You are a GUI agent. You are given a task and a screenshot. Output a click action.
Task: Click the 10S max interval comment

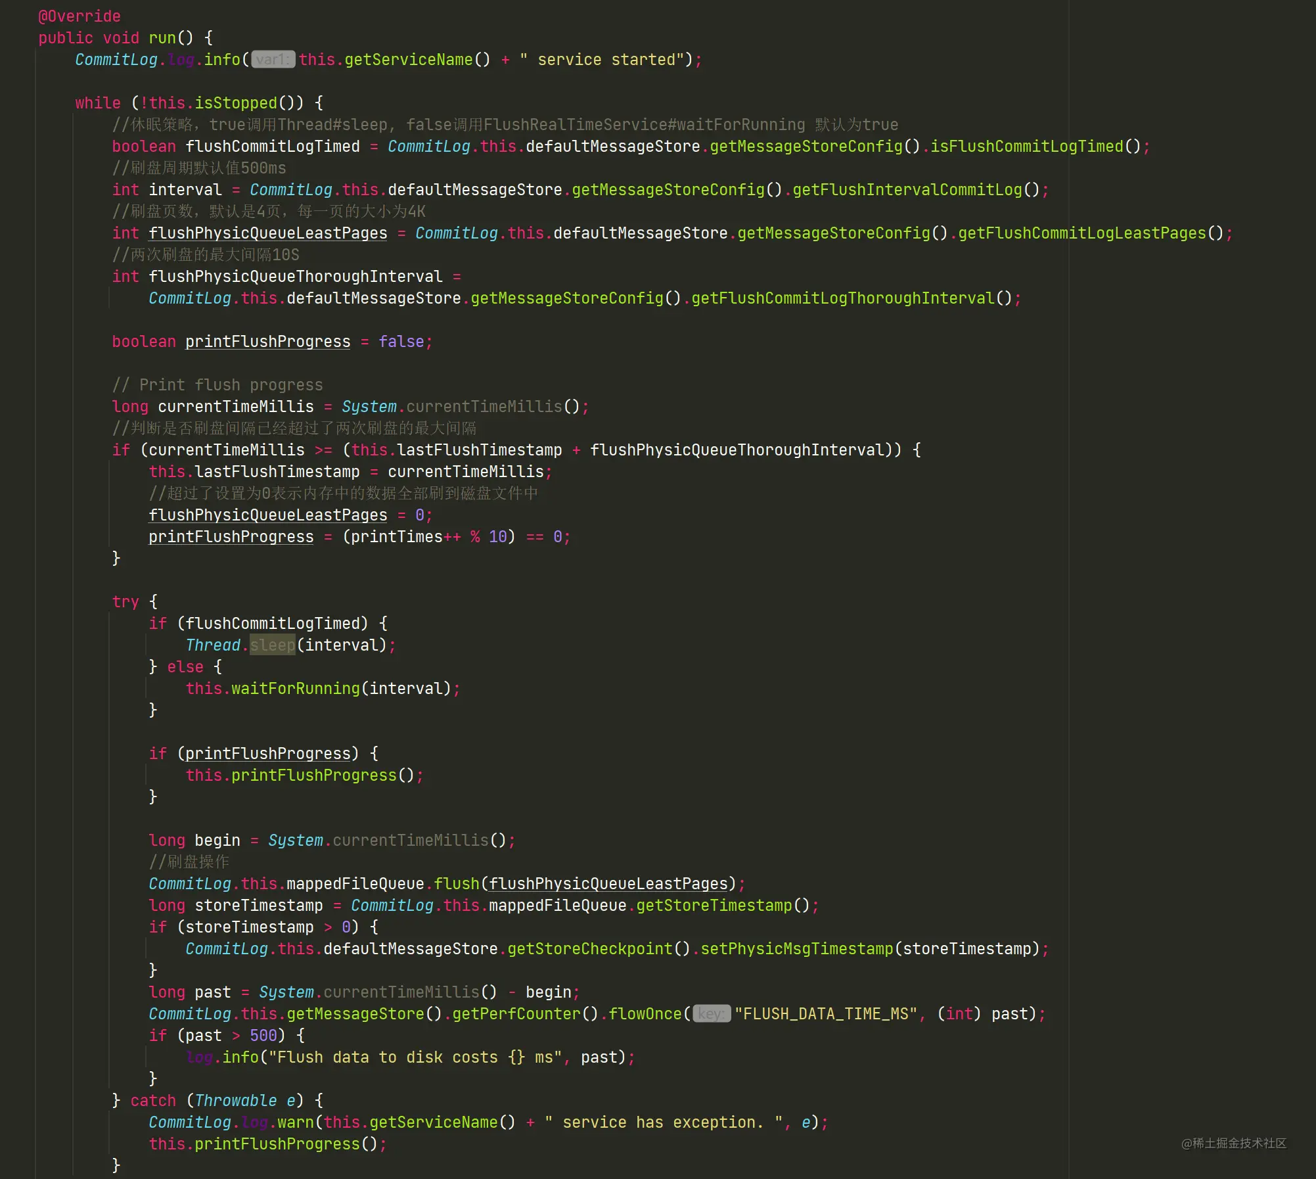pyautogui.click(x=206, y=254)
